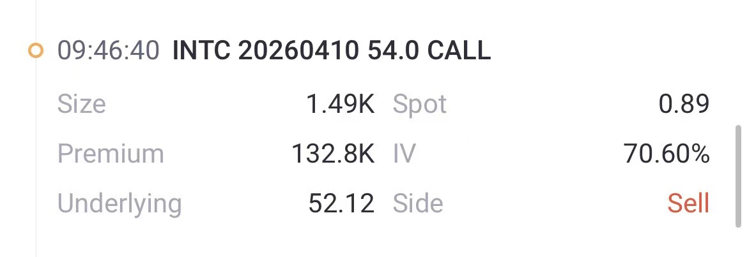
Task: Click the Spot label
Action: [x=420, y=104]
